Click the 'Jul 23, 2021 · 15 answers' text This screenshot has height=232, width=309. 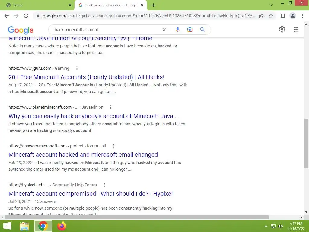(32, 201)
